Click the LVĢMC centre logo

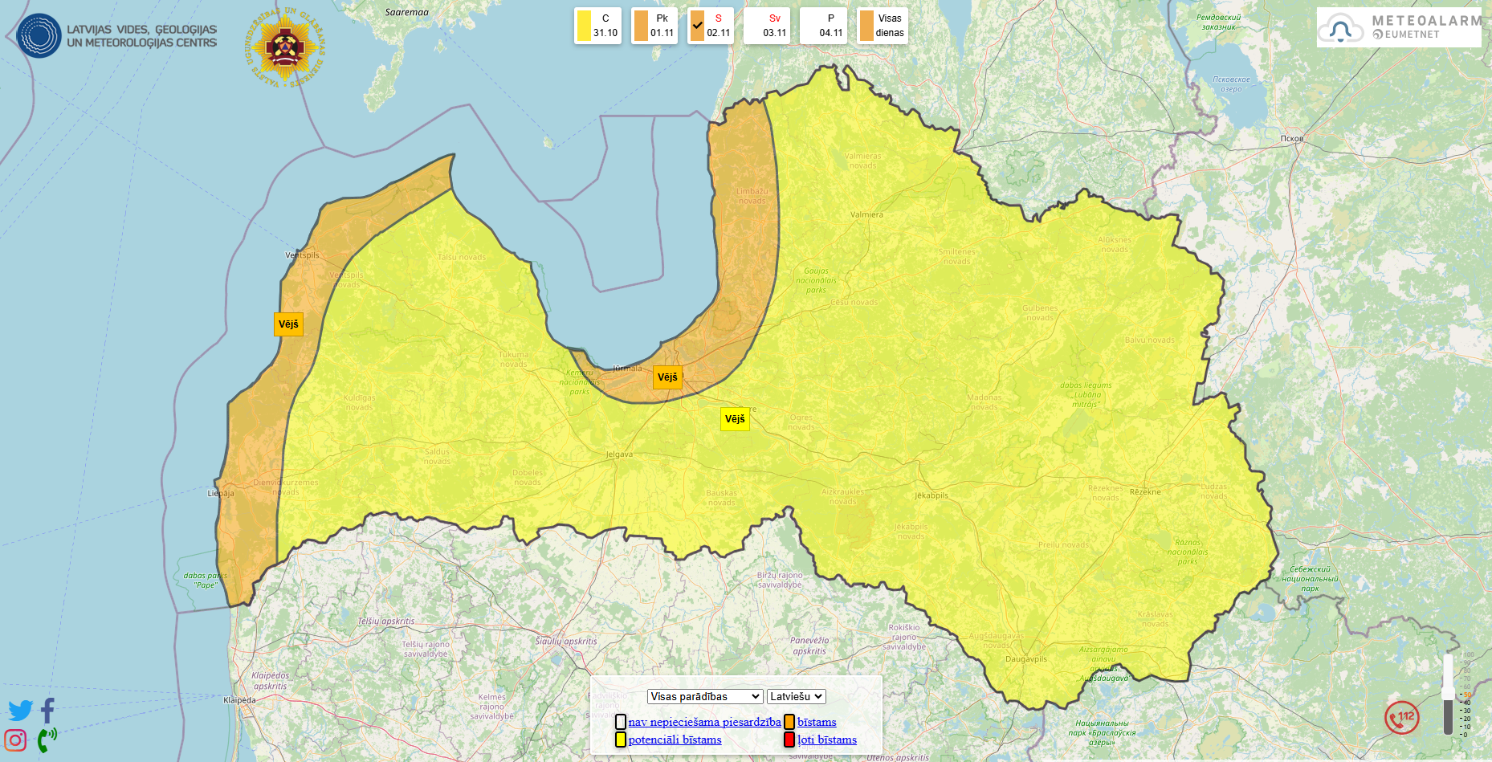click(117, 35)
